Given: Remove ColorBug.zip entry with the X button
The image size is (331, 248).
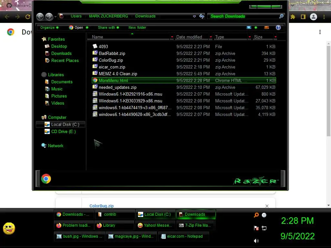Looking at the screenshot, I should (x=267, y=206).
